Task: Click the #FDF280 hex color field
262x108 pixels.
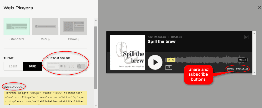Action: point(68,66)
